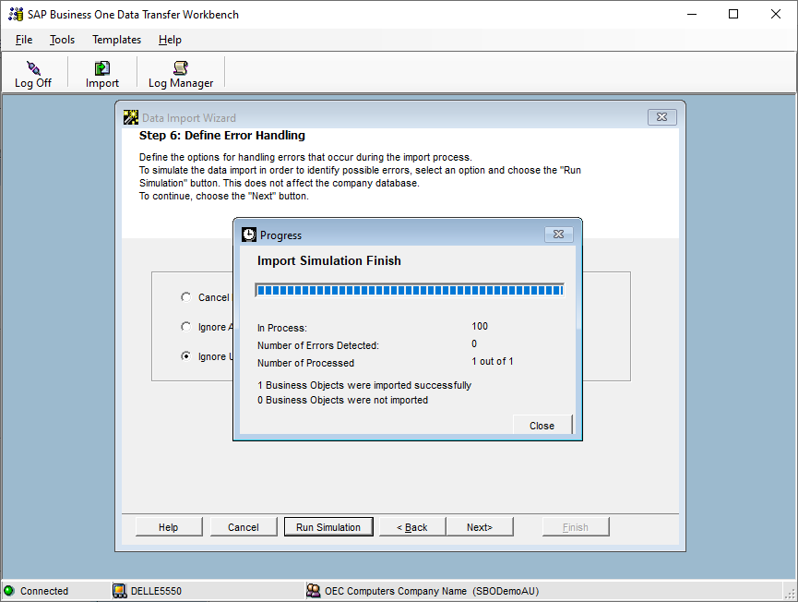798x602 pixels.
Task: Click the SAP Business One app icon in title bar
Action: [16, 14]
